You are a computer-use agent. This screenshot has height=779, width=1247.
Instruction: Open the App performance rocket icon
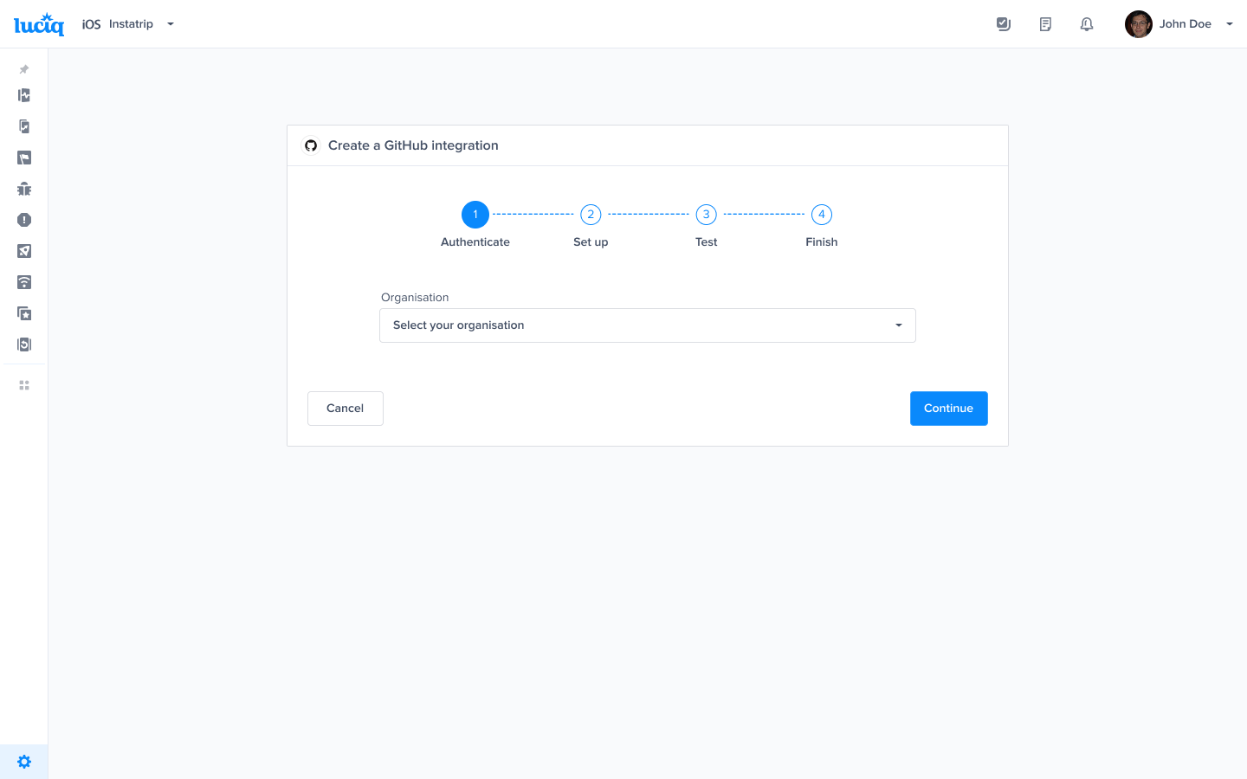(23, 251)
